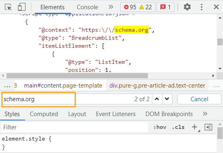
Task: Click the 1 issue red flag badge
Action: click(165, 7)
